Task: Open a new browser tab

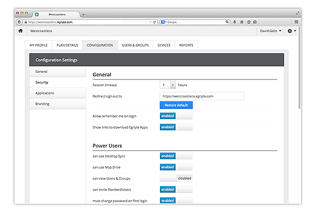Action: (84, 14)
